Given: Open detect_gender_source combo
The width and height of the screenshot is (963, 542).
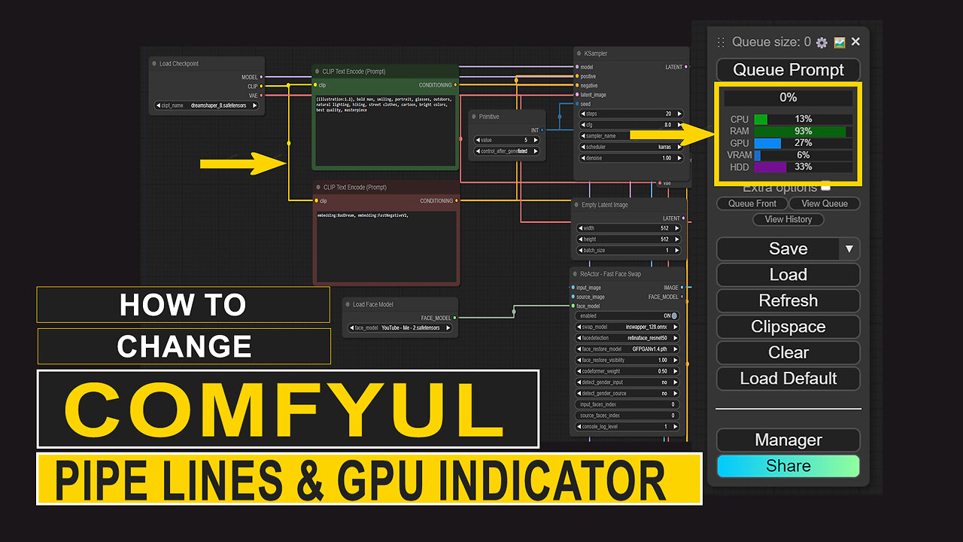Looking at the screenshot, I should click(x=627, y=393).
